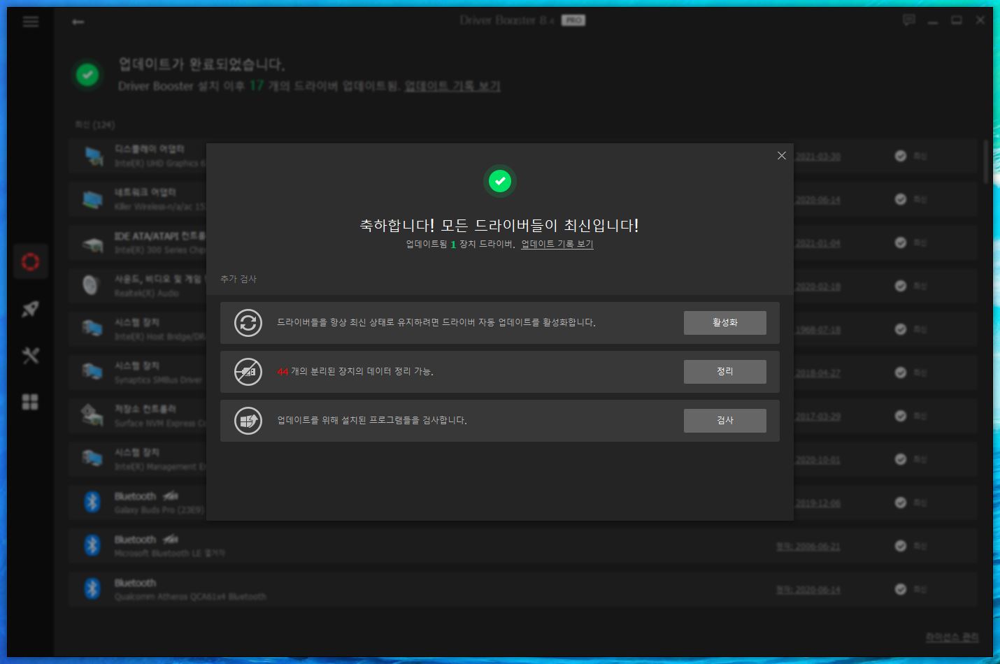Click the 활성화 button for auto update

point(724,323)
